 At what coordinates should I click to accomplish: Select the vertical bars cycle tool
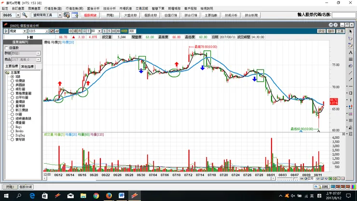pos(350,120)
